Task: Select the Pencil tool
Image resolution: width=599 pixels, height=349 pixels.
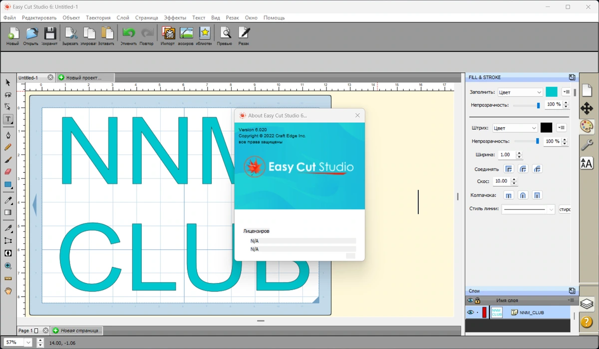Action: coord(8,148)
